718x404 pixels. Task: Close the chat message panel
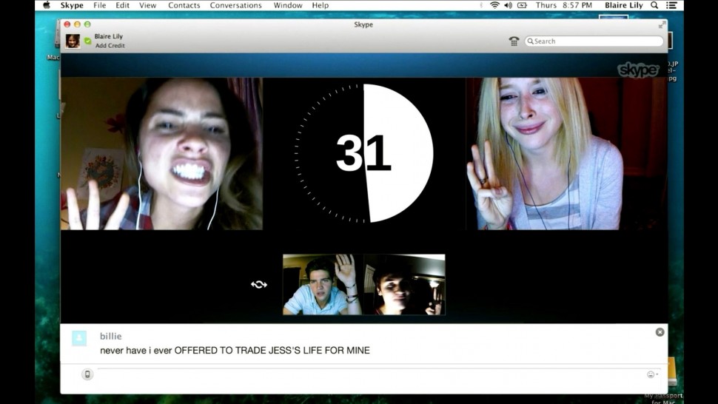click(x=660, y=332)
